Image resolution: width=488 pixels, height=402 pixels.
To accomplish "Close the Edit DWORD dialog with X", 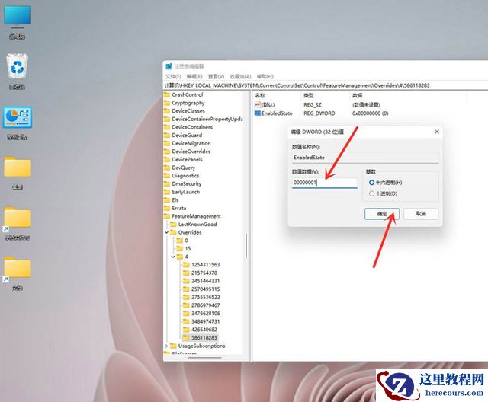I will tap(437, 132).
